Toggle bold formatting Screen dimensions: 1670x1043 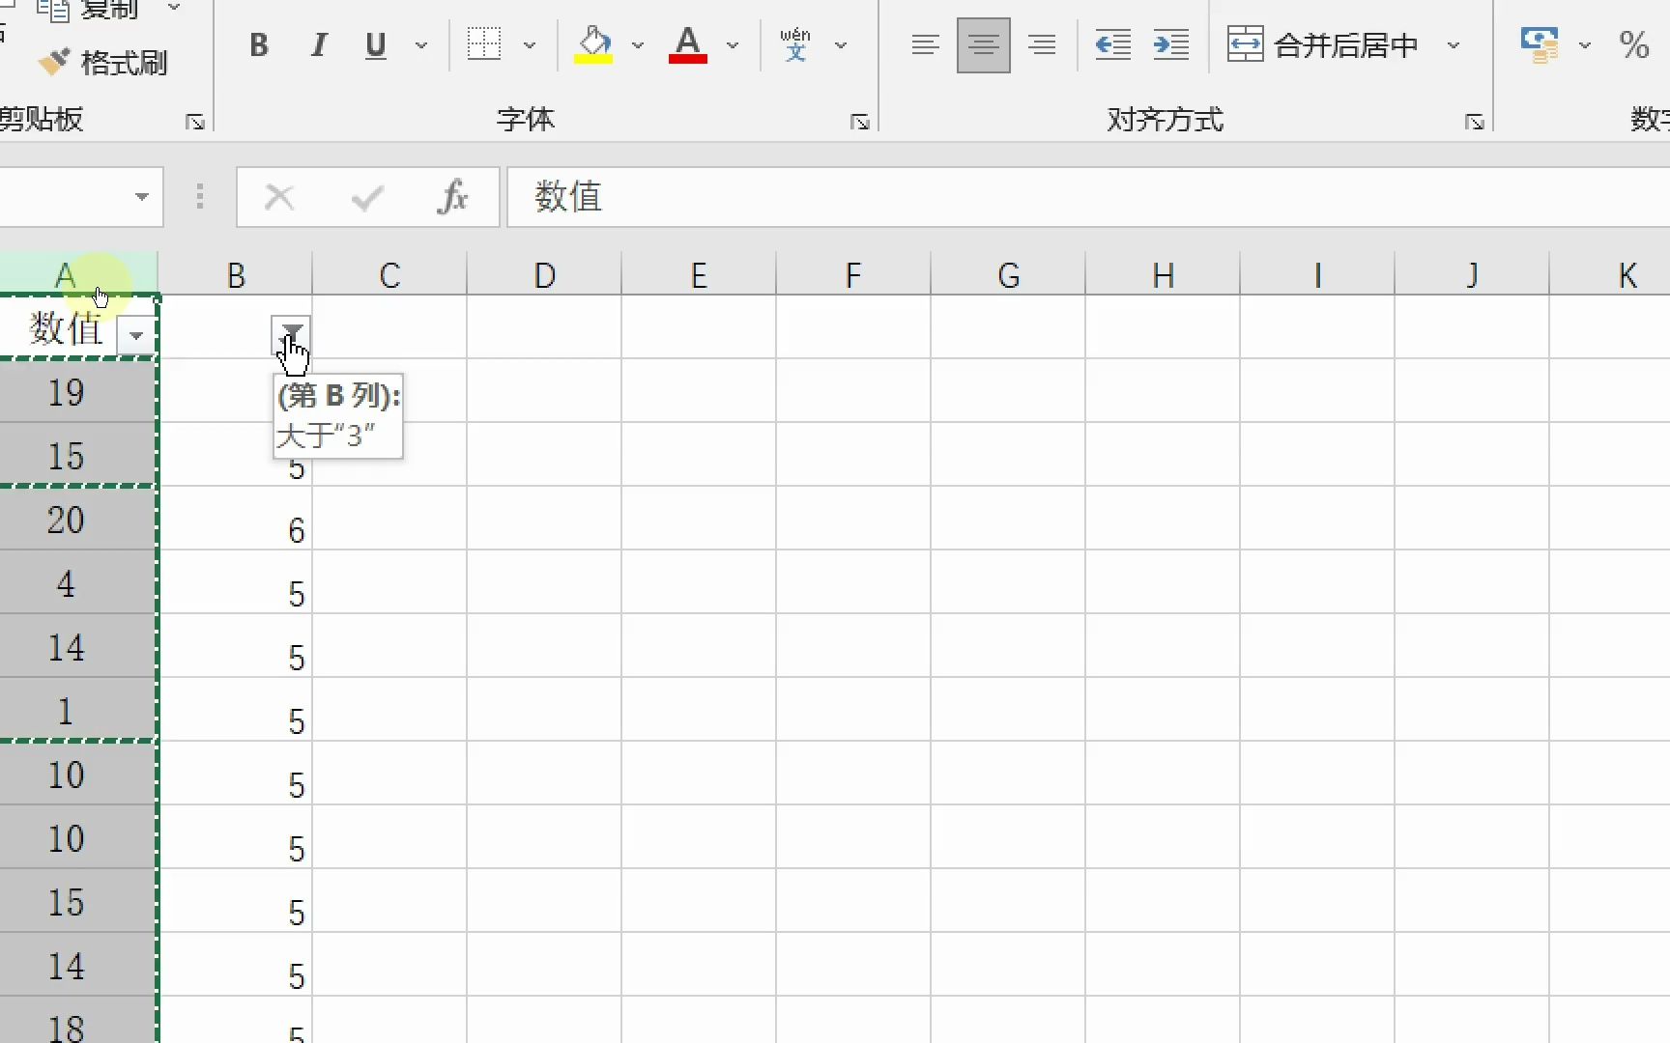pyautogui.click(x=258, y=44)
